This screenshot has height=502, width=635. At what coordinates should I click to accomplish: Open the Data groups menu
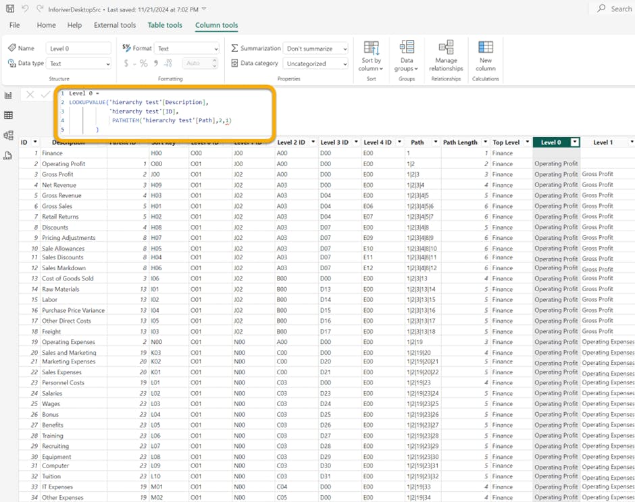coord(407,56)
